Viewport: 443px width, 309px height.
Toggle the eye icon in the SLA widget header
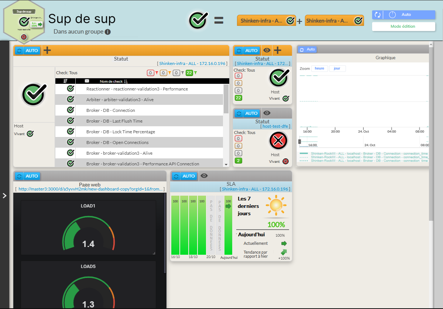pos(204,176)
